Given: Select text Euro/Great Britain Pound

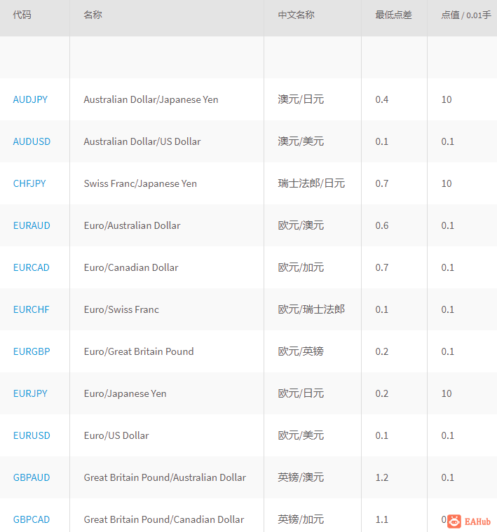Looking at the screenshot, I should (x=139, y=351).
